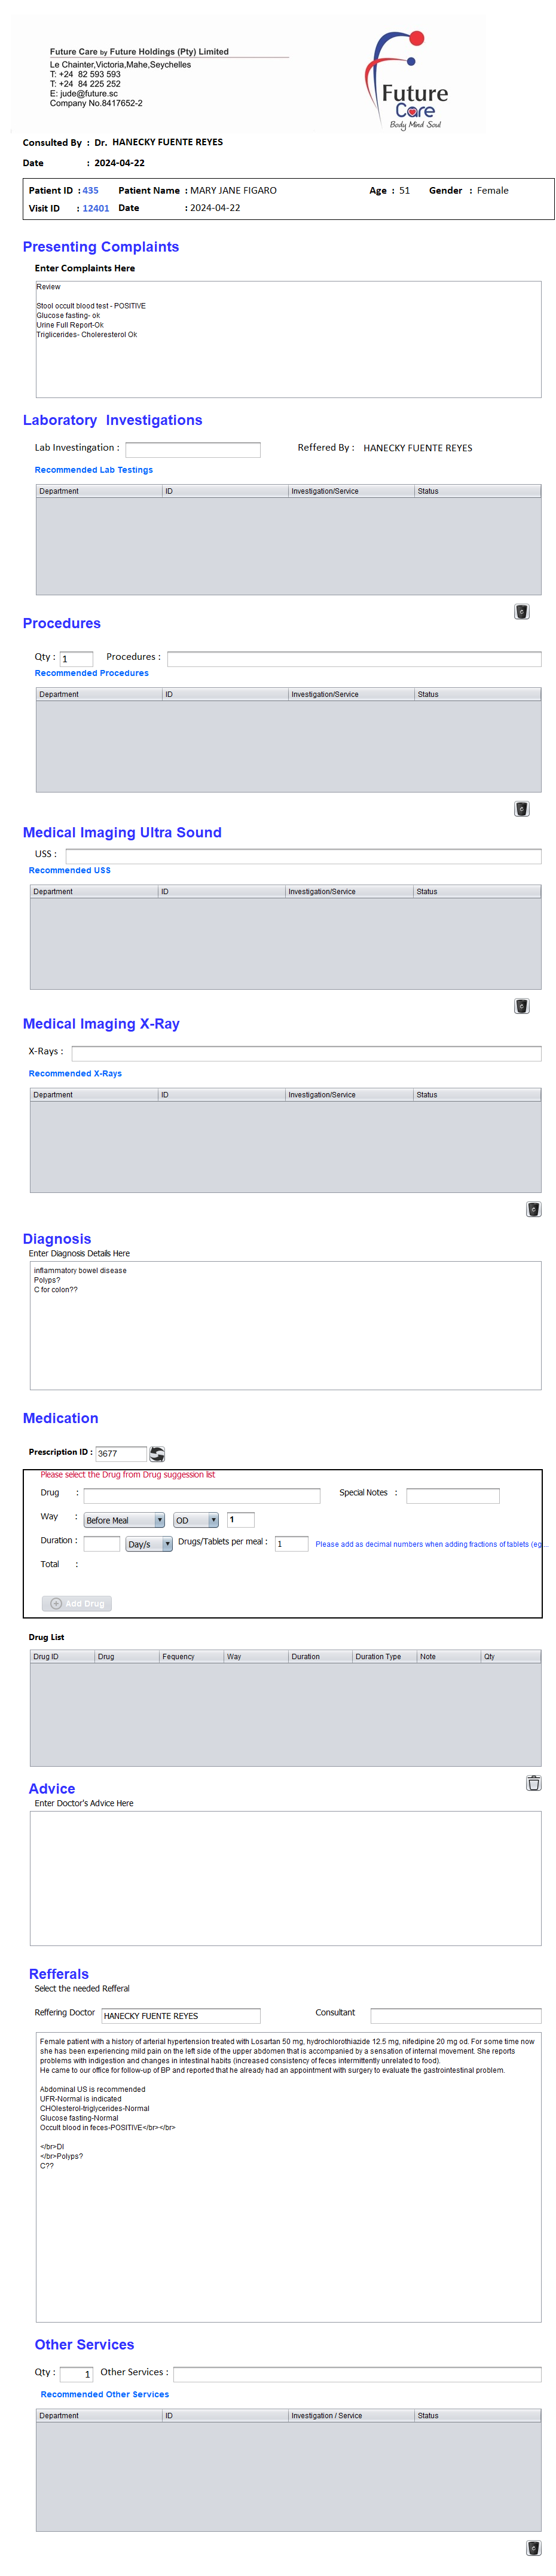
Task: Follow the Visit ID 12401 link
Action: click(x=96, y=208)
